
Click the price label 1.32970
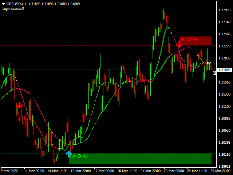[x=224, y=10]
